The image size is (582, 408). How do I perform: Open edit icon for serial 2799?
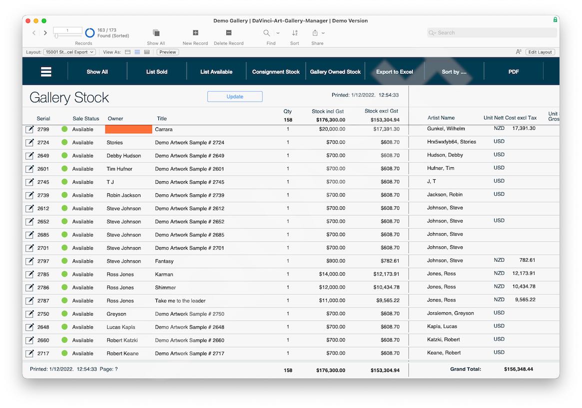point(30,129)
